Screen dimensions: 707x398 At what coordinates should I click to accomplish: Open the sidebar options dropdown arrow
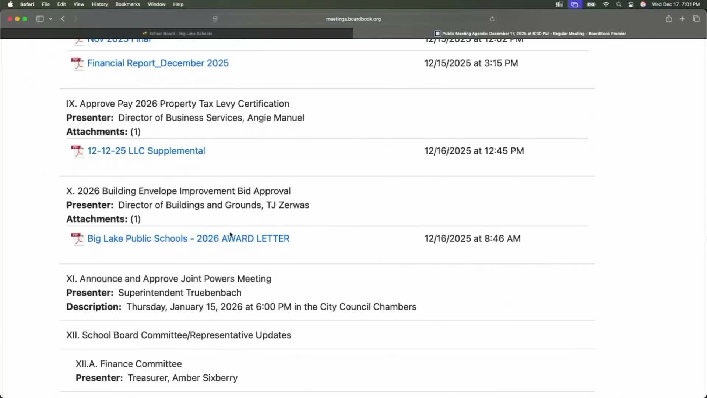[x=50, y=19]
